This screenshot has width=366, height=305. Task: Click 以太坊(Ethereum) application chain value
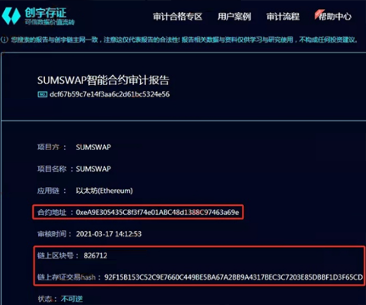click(x=104, y=191)
